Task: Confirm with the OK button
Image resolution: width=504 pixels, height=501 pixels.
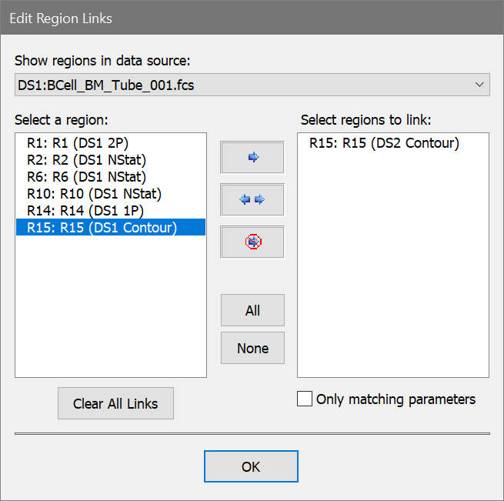Action: [251, 466]
